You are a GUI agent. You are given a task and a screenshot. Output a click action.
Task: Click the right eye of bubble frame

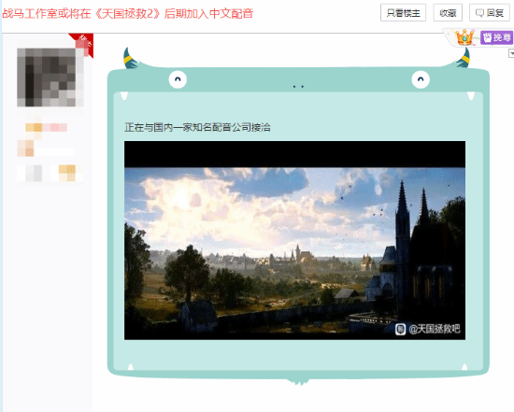coord(421,79)
